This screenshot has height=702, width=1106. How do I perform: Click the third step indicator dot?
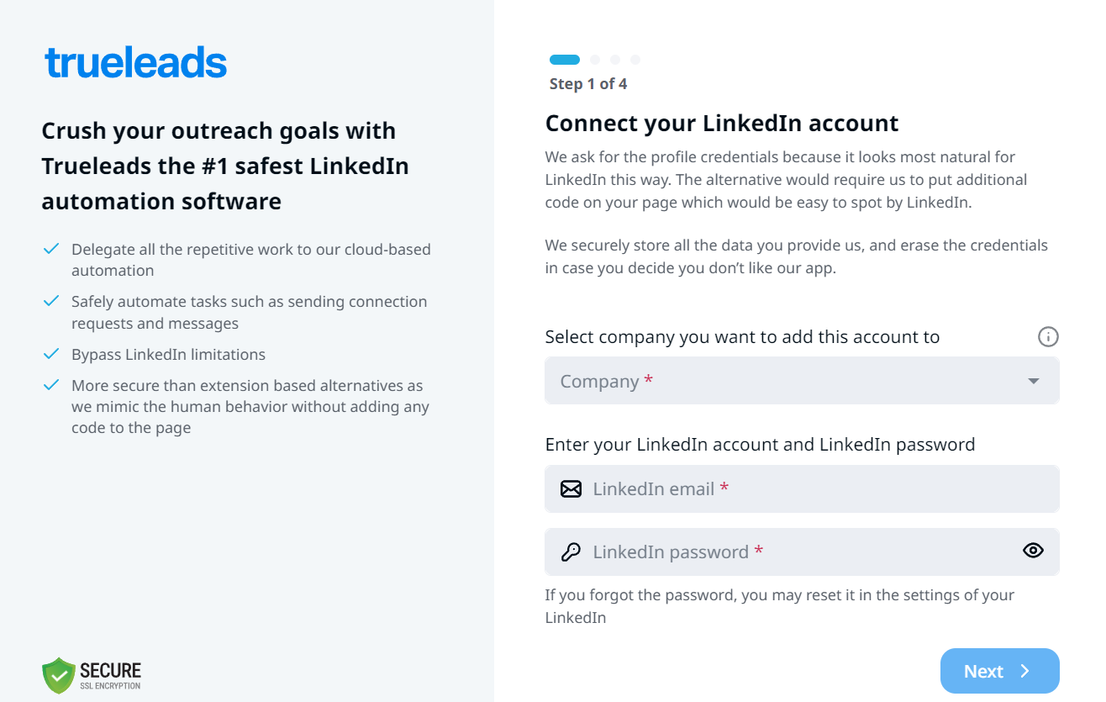tap(615, 60)
